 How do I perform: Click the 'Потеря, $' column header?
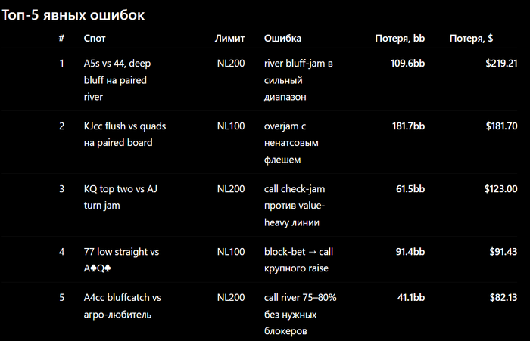click(x=471, y=38)
